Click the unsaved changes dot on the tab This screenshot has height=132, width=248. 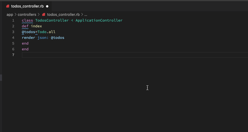click(47, 6)
